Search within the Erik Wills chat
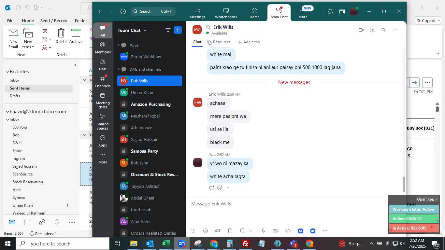The width and height of the screenshot is (445, 250). pos(383,30)
